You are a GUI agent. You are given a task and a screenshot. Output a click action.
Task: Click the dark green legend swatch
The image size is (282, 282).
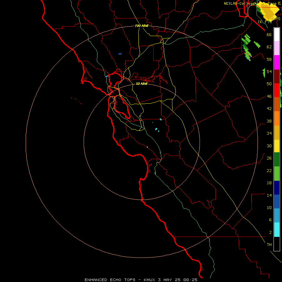pyautogui.click(x=277, y=159)
